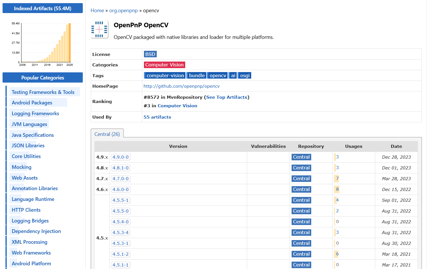View the 55 artifacts used-by link

point(157,117)
